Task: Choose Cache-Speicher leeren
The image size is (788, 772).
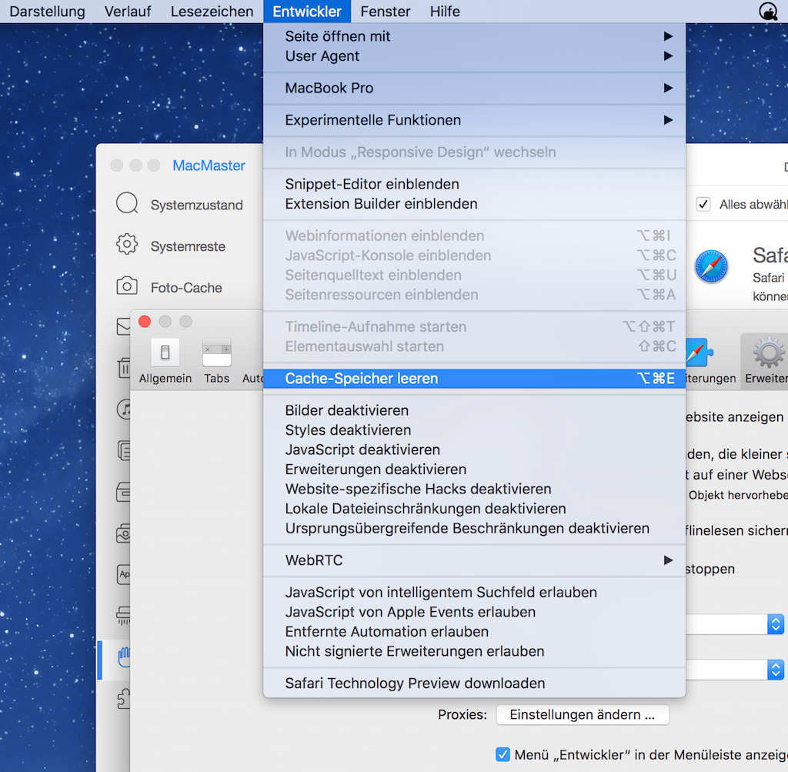Action: pyautogui.click(x=474, y=379)
